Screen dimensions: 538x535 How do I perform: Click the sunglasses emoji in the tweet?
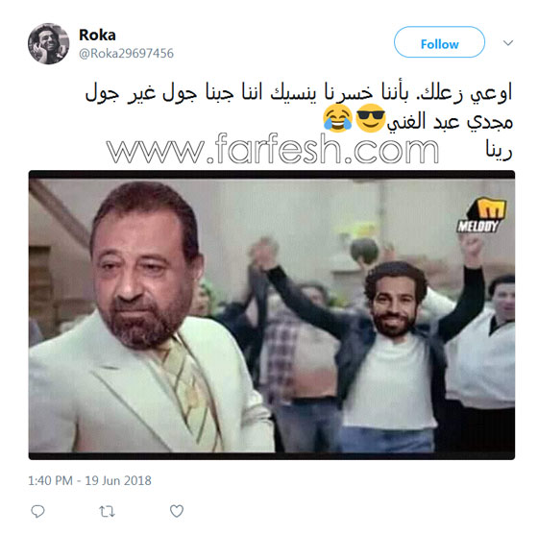pos(370,119)
